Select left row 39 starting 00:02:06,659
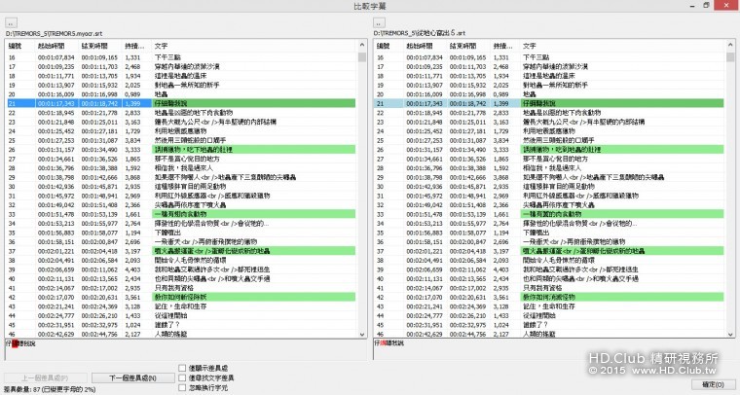This screenshot has width=740, height=395. click(x=181, y=269)
